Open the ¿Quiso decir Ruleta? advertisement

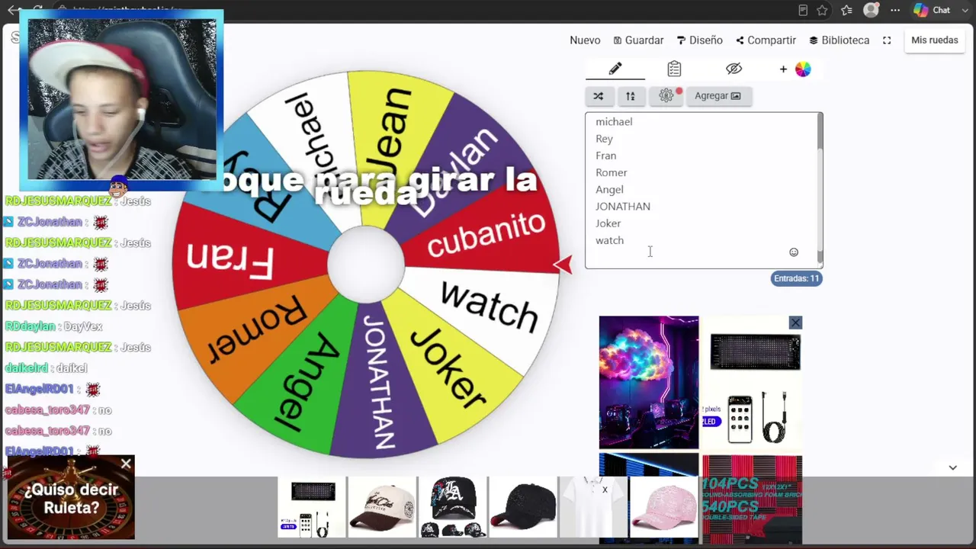71,499
